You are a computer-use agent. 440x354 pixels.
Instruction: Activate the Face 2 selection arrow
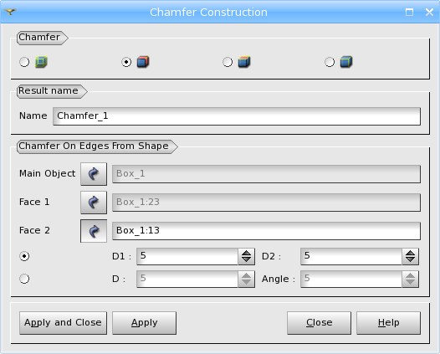[x=94, y=231]
